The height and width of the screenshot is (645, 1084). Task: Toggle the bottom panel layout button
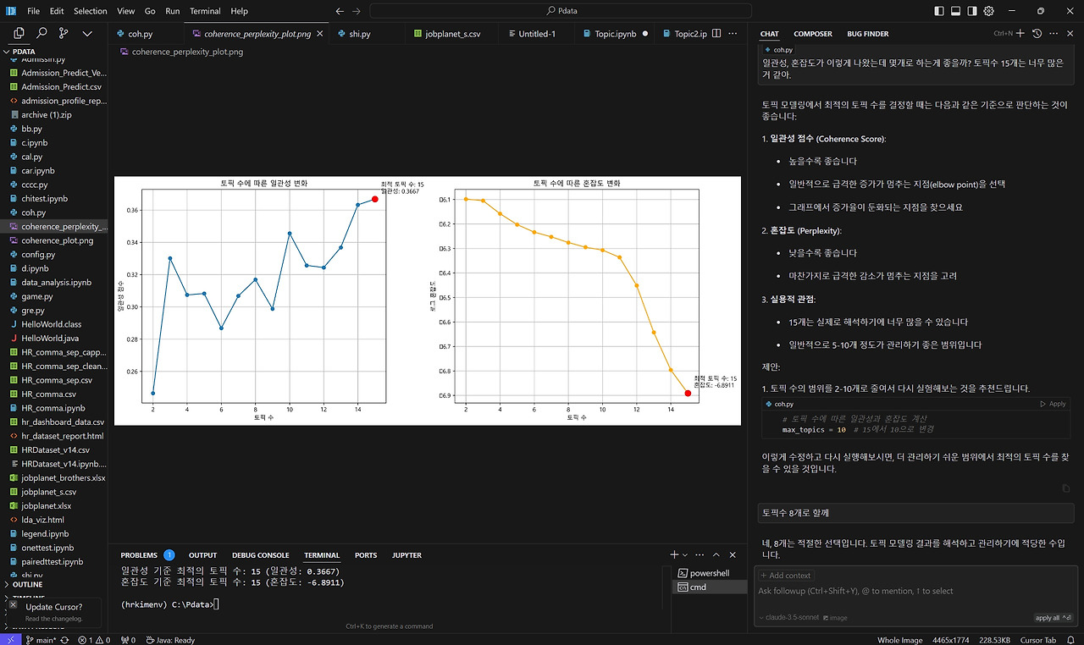955,11
